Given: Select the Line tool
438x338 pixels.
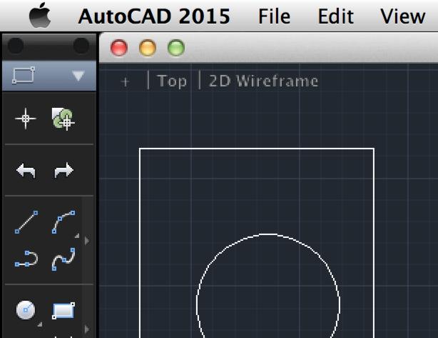Looking at the screenshot, I should pyautogui.click(x=26, y=222).
